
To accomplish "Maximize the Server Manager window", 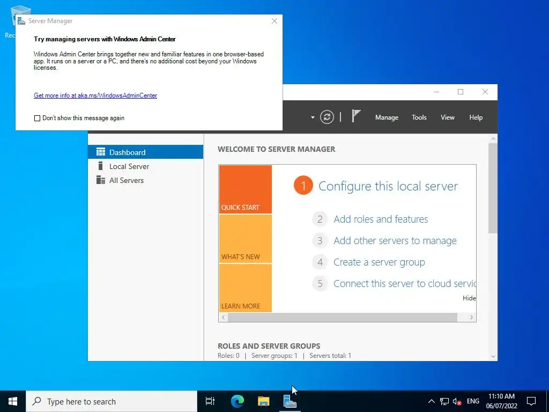I will pyautogui.click(x=461, y=92).
